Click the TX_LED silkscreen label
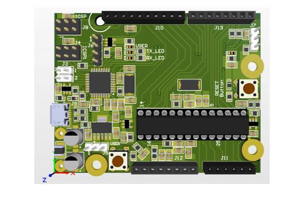Screen dimensions: 288x205 pyautogui.click(x=156, y=51)
